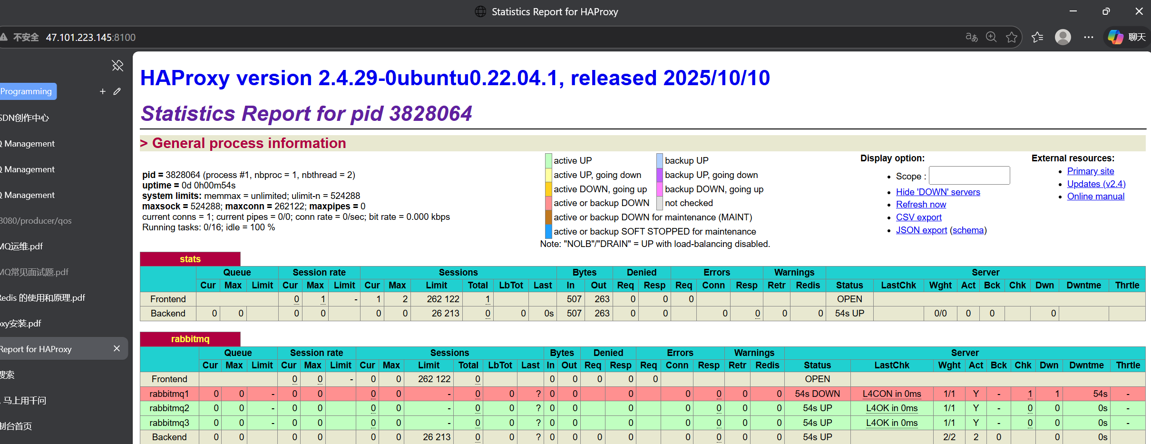Viewport: 1151px width, 444px height.
Task: Click the not-secure warning icon
Action: (4, 37)
